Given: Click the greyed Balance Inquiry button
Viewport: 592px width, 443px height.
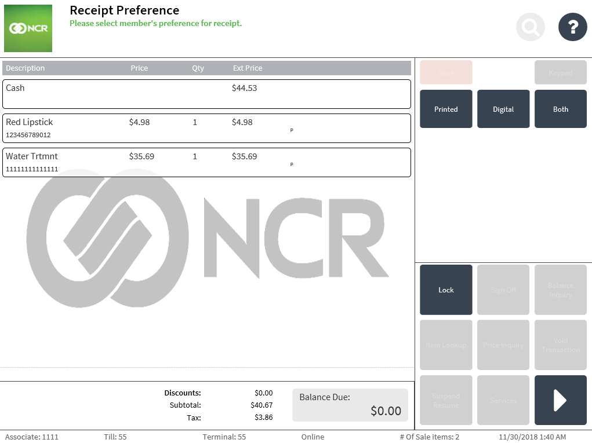Looking at the screenshot, I should pos(560,290).
